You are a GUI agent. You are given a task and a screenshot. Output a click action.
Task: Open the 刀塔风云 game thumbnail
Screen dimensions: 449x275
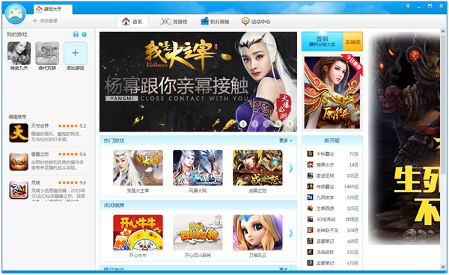(257, 232)
